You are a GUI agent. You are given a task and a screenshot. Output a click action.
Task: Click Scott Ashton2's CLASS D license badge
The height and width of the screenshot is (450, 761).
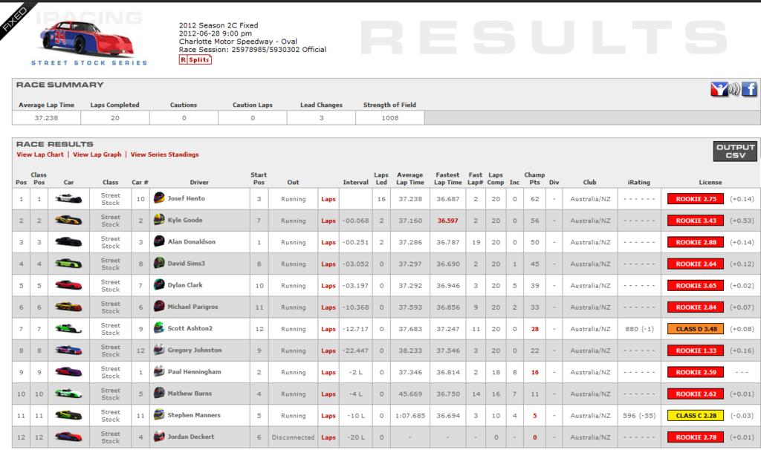point(694,328)
